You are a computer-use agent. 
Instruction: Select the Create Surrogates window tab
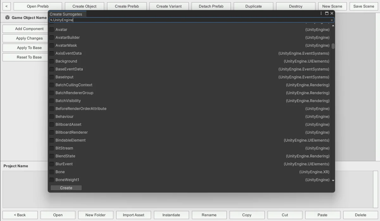point(67,14)
